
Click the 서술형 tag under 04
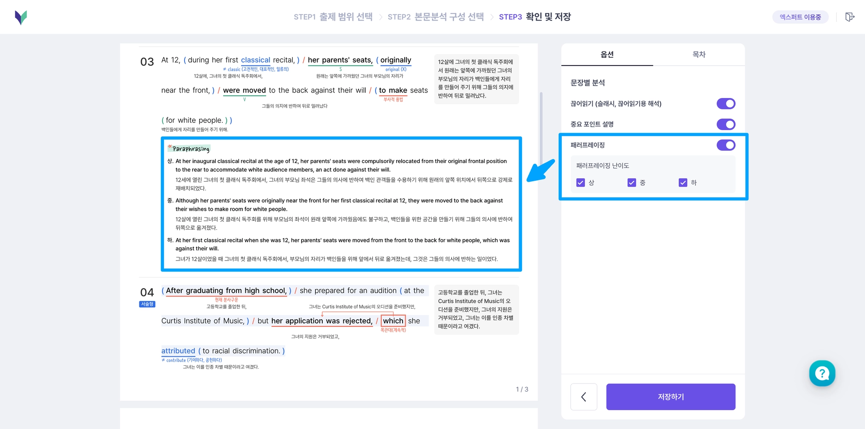click(x=147, y=304)
